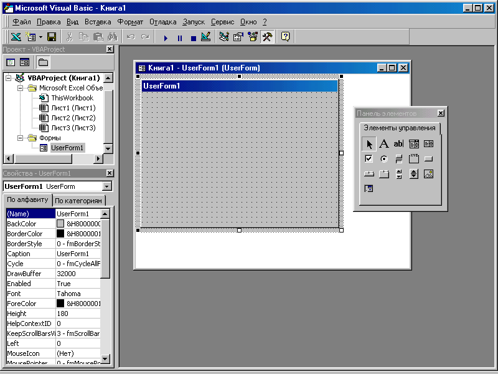Open the Файл menu

coord(22,22)
